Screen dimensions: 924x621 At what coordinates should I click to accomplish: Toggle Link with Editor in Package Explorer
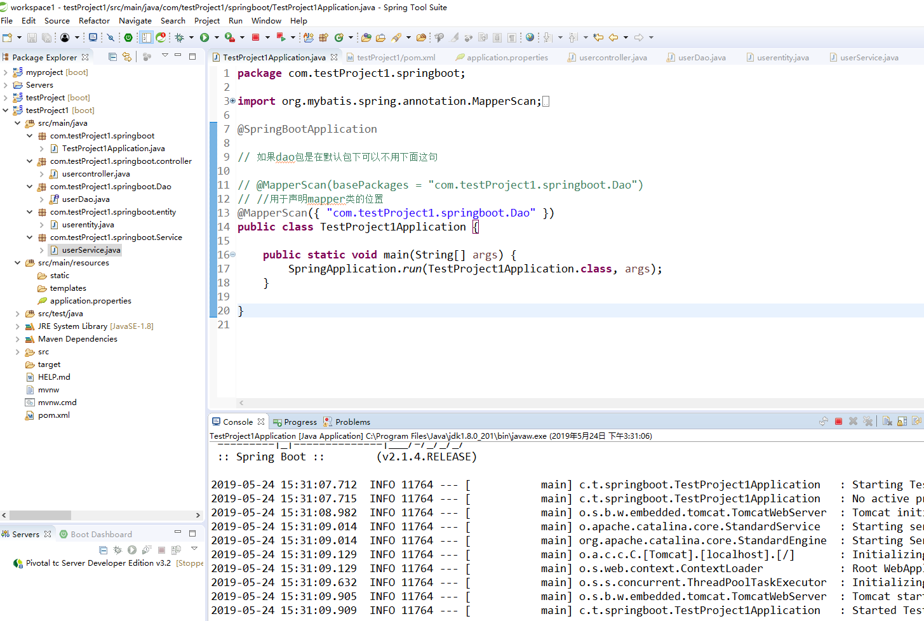127,57
